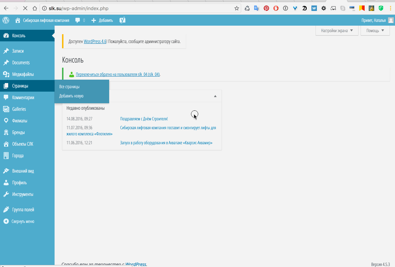Viewport: 395px width, 267px height.
Task: Open Инструменты in the sidebar
Action: coord(27,194)
